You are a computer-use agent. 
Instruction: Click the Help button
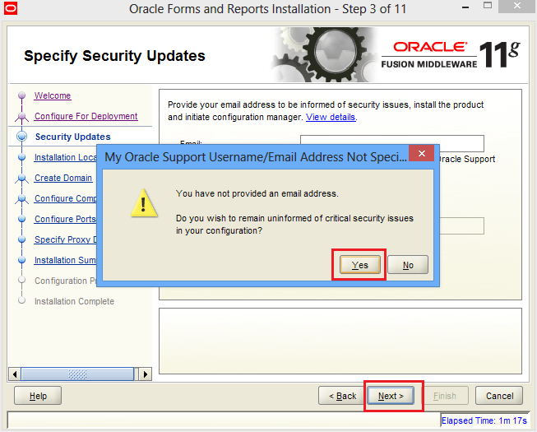click(38, 396)
